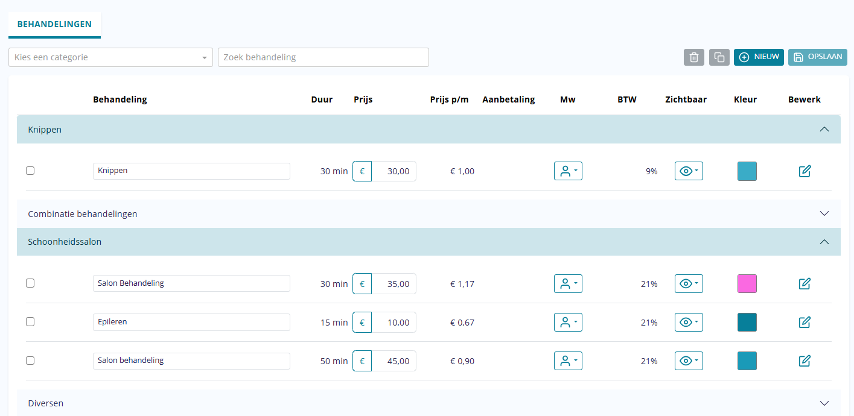
Task: Click the Nieuw button
Action: [x=759, y=57]
